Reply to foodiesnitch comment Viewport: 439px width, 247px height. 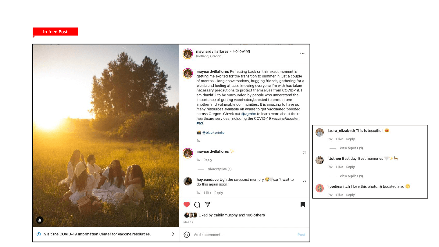click(350, 195)
